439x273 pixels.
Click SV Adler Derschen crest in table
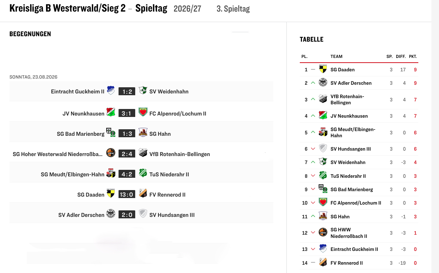point(323,83)
